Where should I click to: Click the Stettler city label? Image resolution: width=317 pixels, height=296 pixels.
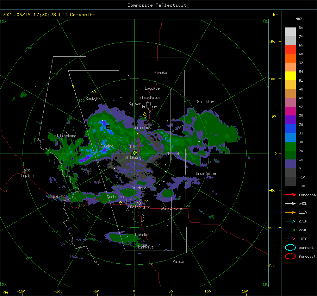coord(205,102)
